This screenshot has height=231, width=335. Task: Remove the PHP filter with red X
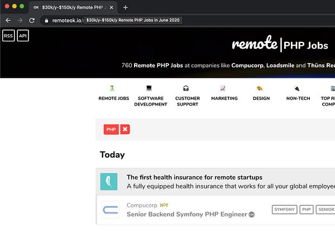tap(125, 129)
